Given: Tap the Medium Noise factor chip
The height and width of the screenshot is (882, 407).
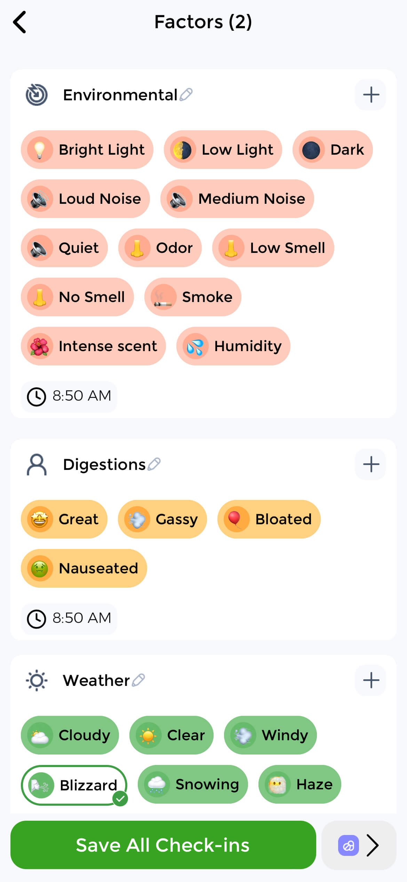Looking at the screenshot, I should pos(237,199).
